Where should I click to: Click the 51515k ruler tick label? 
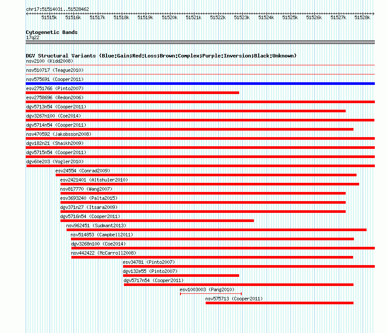pyautogui.click(x=49, y=17)
